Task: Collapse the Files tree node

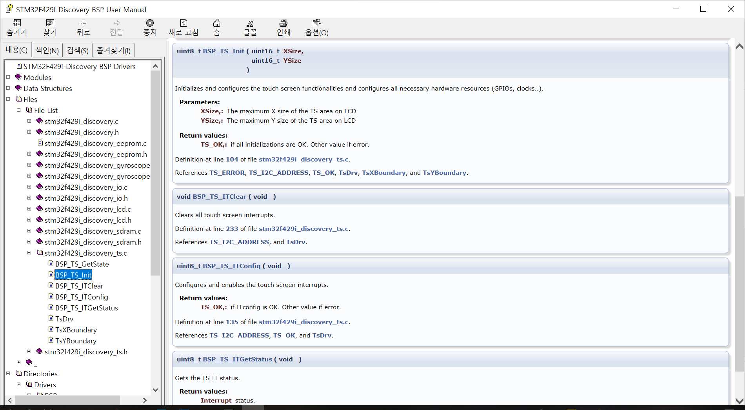Action: pos(8,99)
